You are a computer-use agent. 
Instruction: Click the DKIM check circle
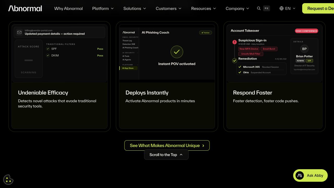48,55
